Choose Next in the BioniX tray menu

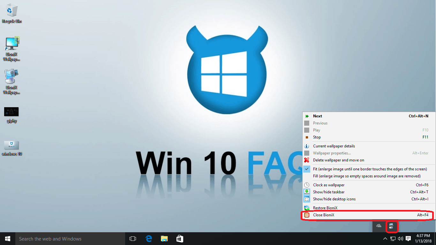tap(369, 116)
